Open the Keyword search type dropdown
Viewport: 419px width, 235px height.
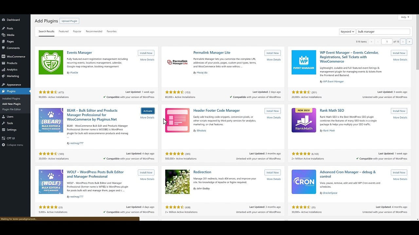[347, 32]
